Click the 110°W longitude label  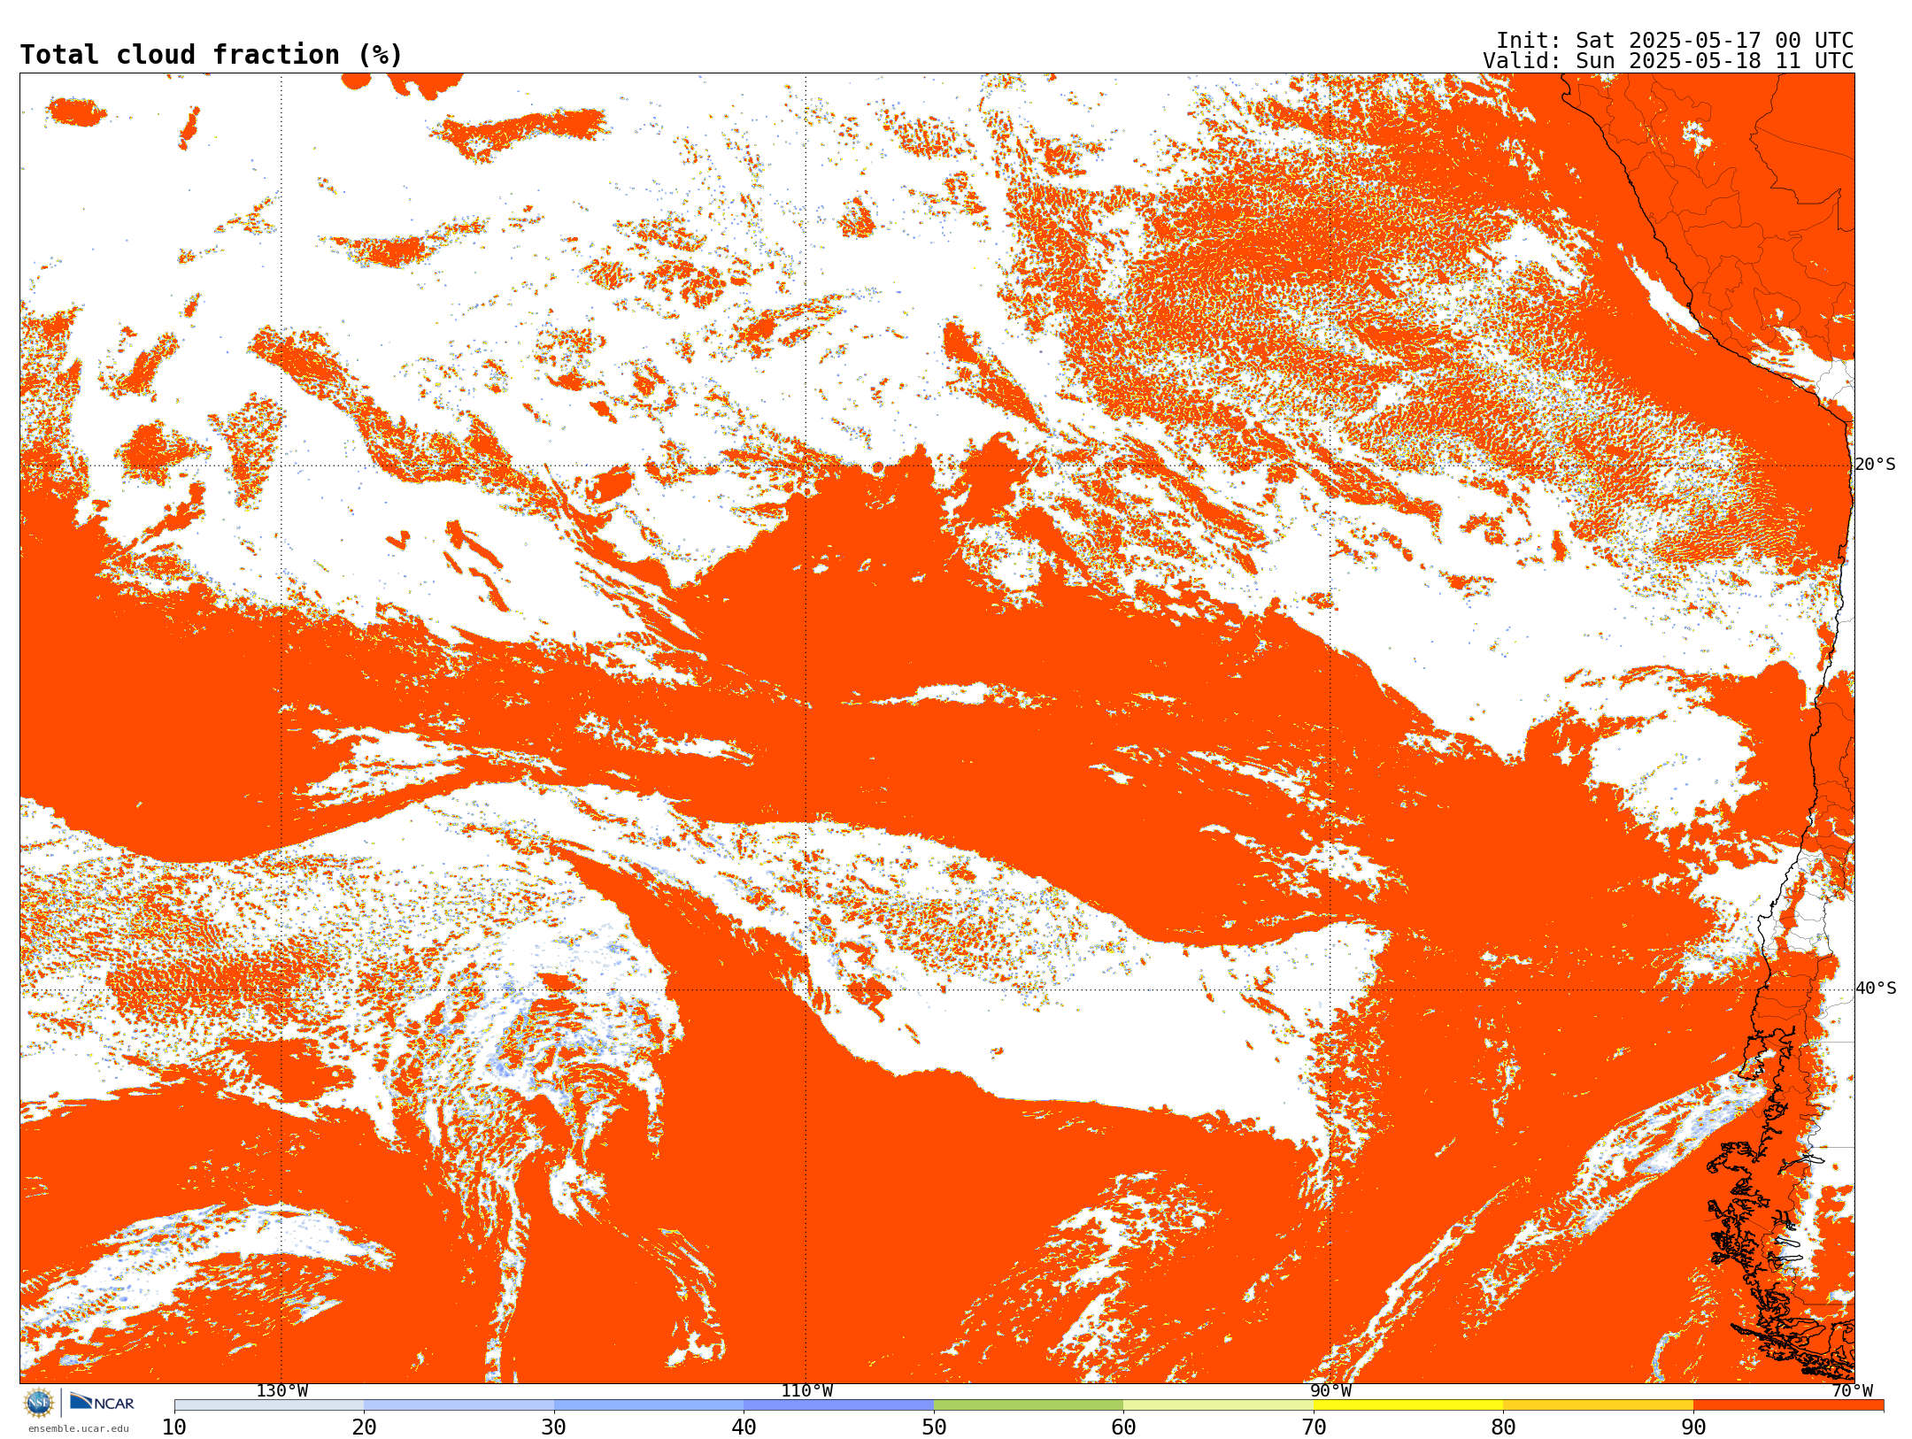806,1391
